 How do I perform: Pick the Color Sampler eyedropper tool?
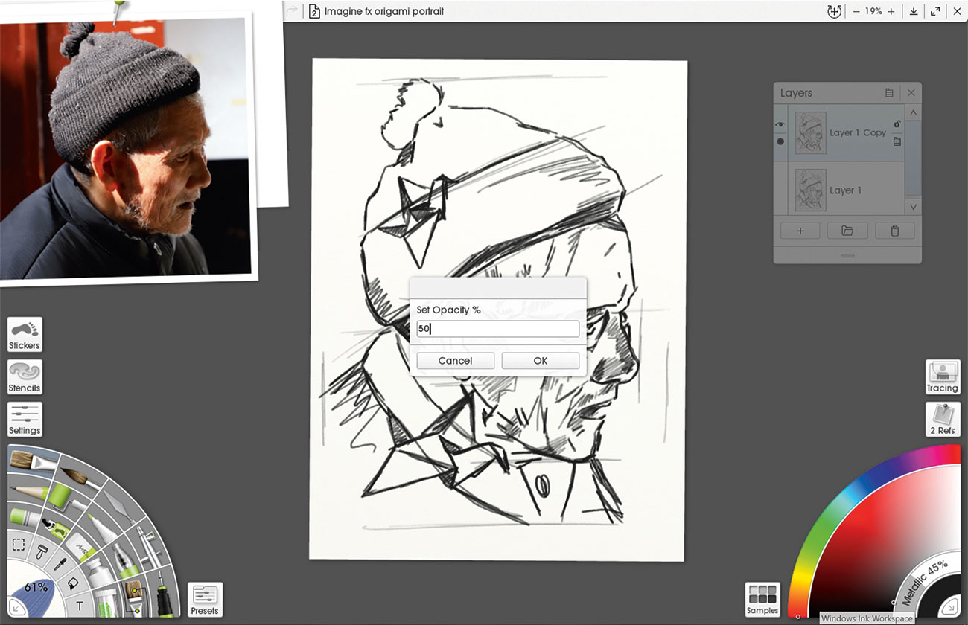tap(60, 564)
